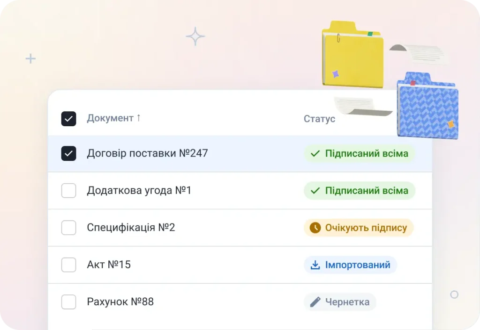Click the pencil icon in Чернетка
This screenshot has height=330, width=480.
[x=315, y=302]
